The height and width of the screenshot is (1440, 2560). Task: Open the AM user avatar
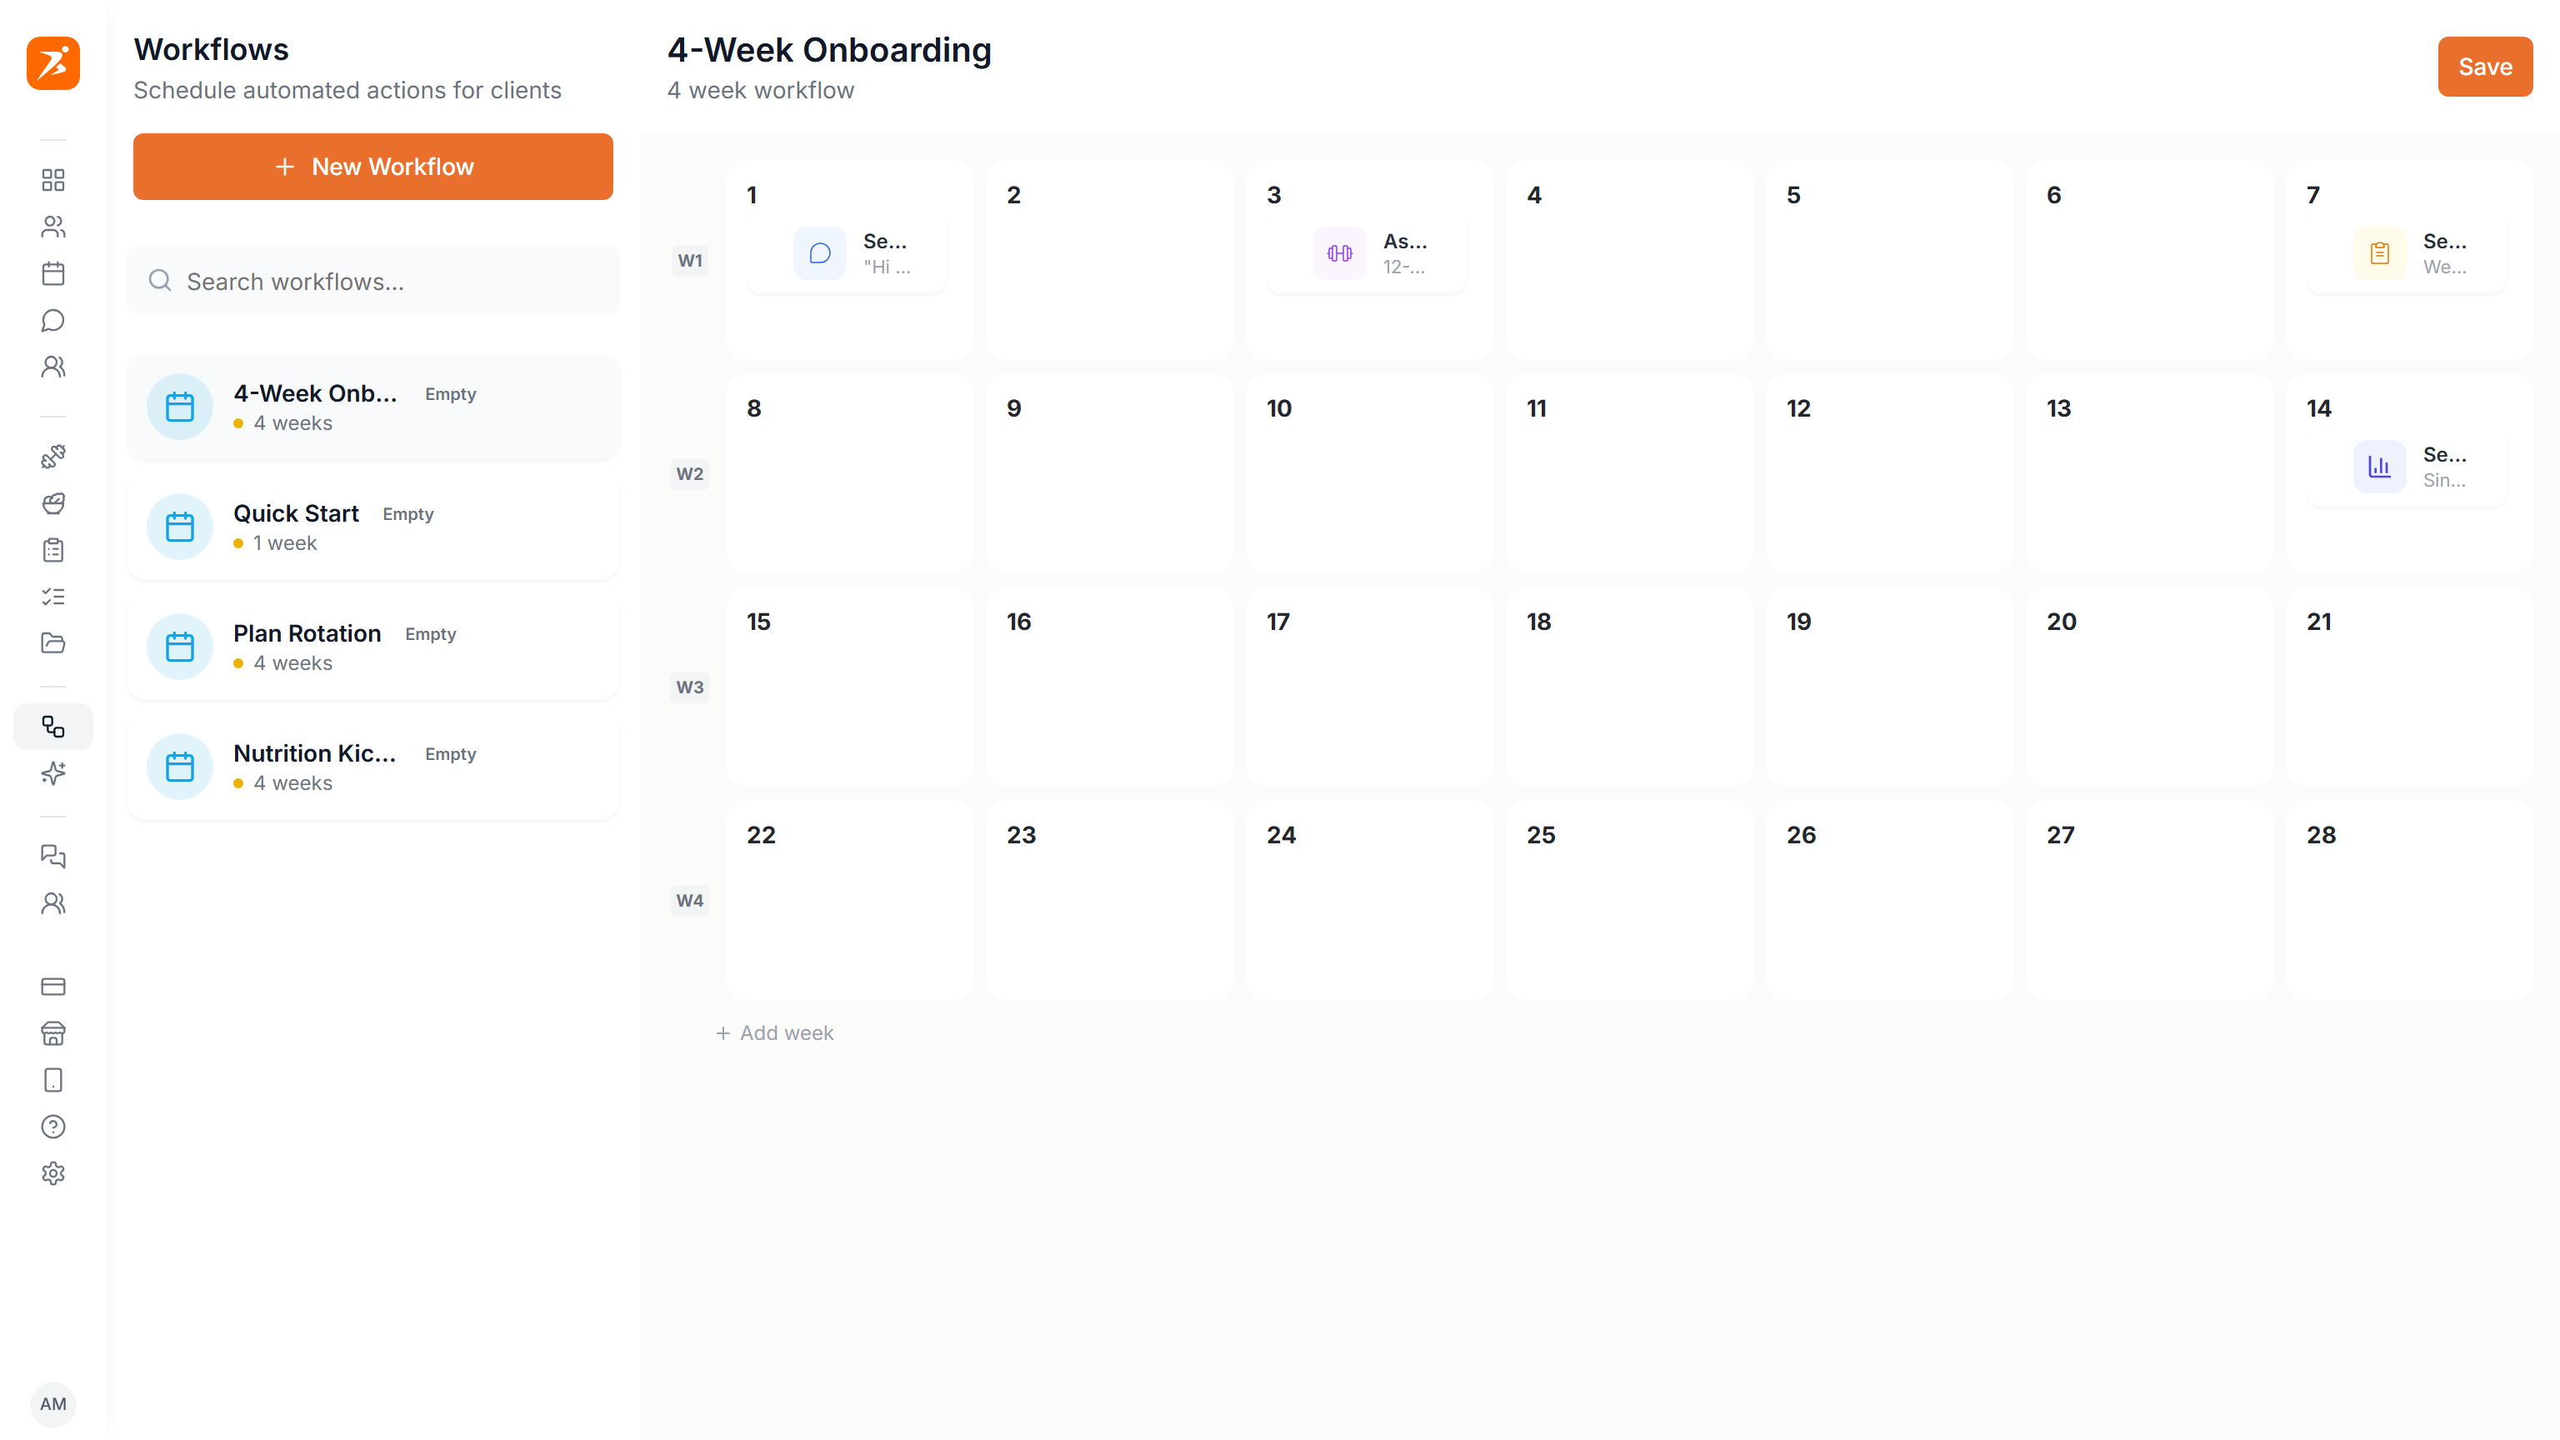52,1404
